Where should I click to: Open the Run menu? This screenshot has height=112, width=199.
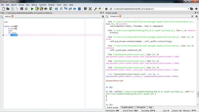click(x=28, y=5)
